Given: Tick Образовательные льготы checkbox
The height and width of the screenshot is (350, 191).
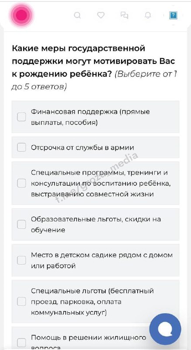Looking at the screenshot, I should point(21,224).
